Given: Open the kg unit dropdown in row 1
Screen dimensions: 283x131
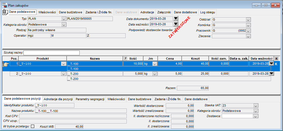Looking at the screenshot, I should (x=155, y=64).
